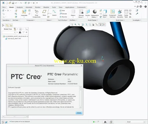Viewport: 148px width, 124px height.
Task: Click the copyright text scrollbar down arrow
Action: pyautogui.click(x=80, y=107)
